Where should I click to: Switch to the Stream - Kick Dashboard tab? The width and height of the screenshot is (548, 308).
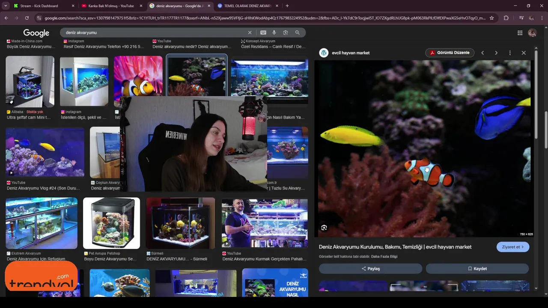[44, 6]
